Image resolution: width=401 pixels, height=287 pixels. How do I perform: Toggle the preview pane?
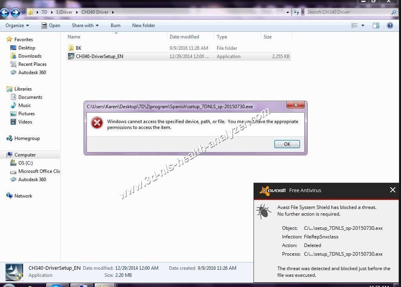[x=376, y=25]
